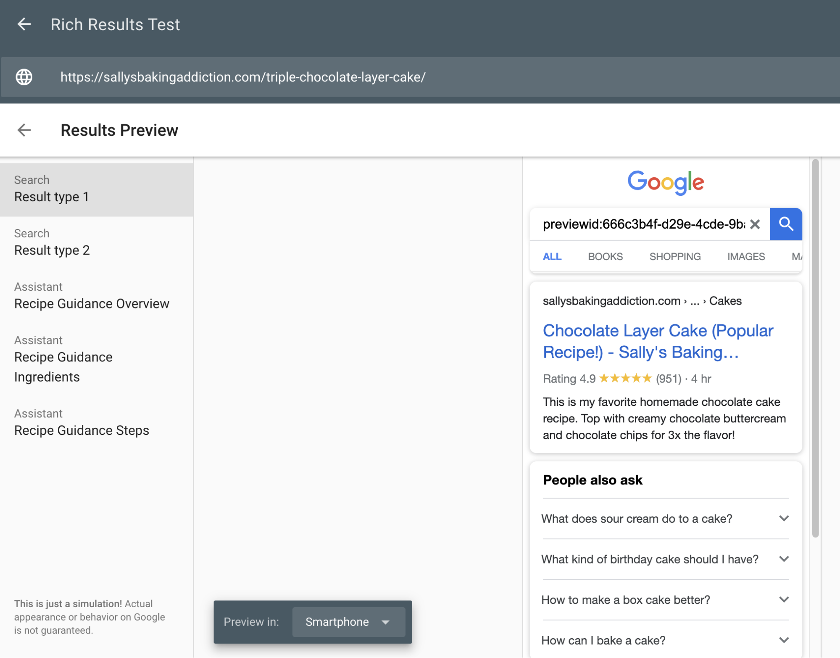Go back using the Results Preview arrow
This screenshot has height=658, width=840.
(x=24, y=130)
